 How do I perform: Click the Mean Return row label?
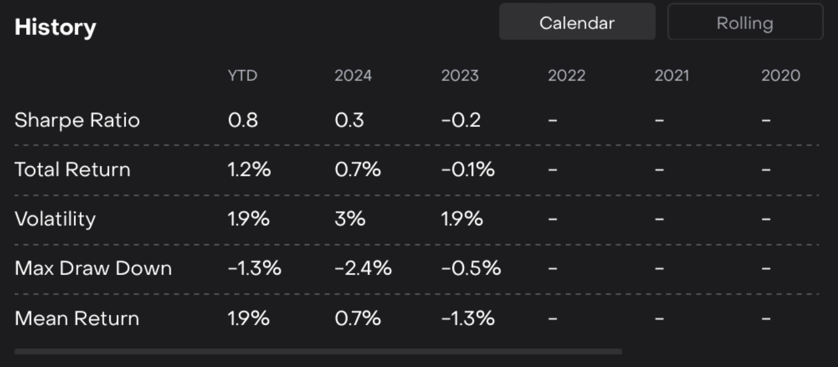click(x=77, y=318)
